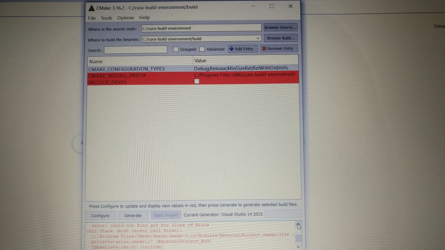Toggle the INCLUDE_DEVEL checkbox
Image resolution: width=445 pixels, height=250 pixels.
197,82
